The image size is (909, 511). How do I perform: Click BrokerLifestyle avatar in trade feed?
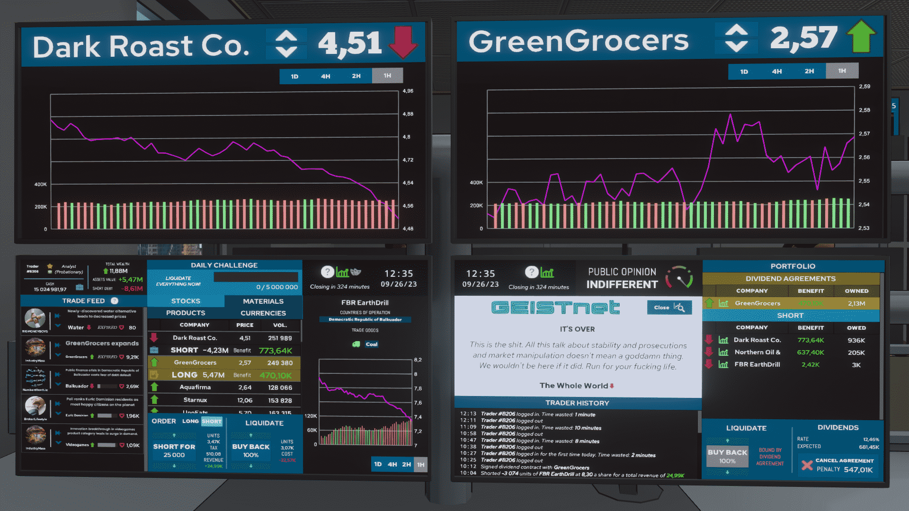click(35, 406)
